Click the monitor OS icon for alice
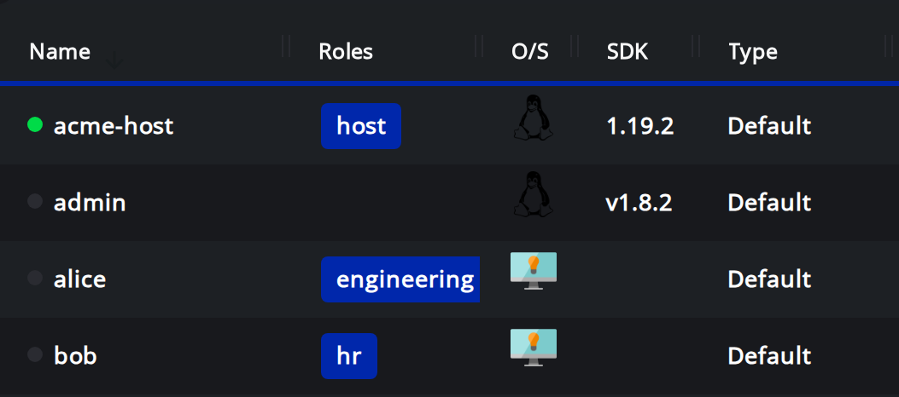 534,271
